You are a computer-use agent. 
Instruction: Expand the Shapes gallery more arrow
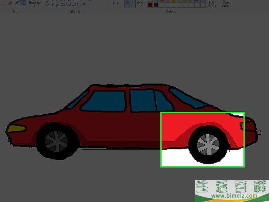tap(85, 4)
